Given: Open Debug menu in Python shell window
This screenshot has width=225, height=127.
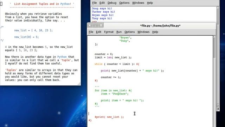Looking at the screenshot, I should tap(112, 3).
